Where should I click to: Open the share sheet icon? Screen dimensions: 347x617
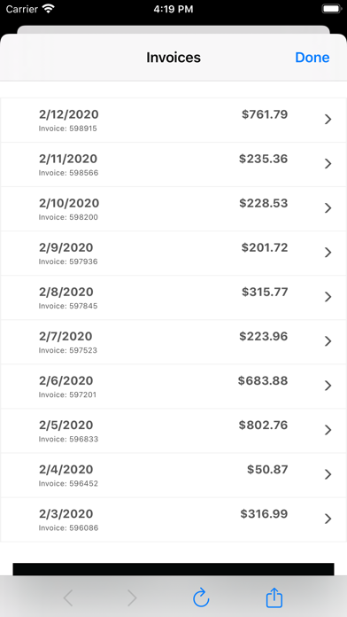click(274, 597)
